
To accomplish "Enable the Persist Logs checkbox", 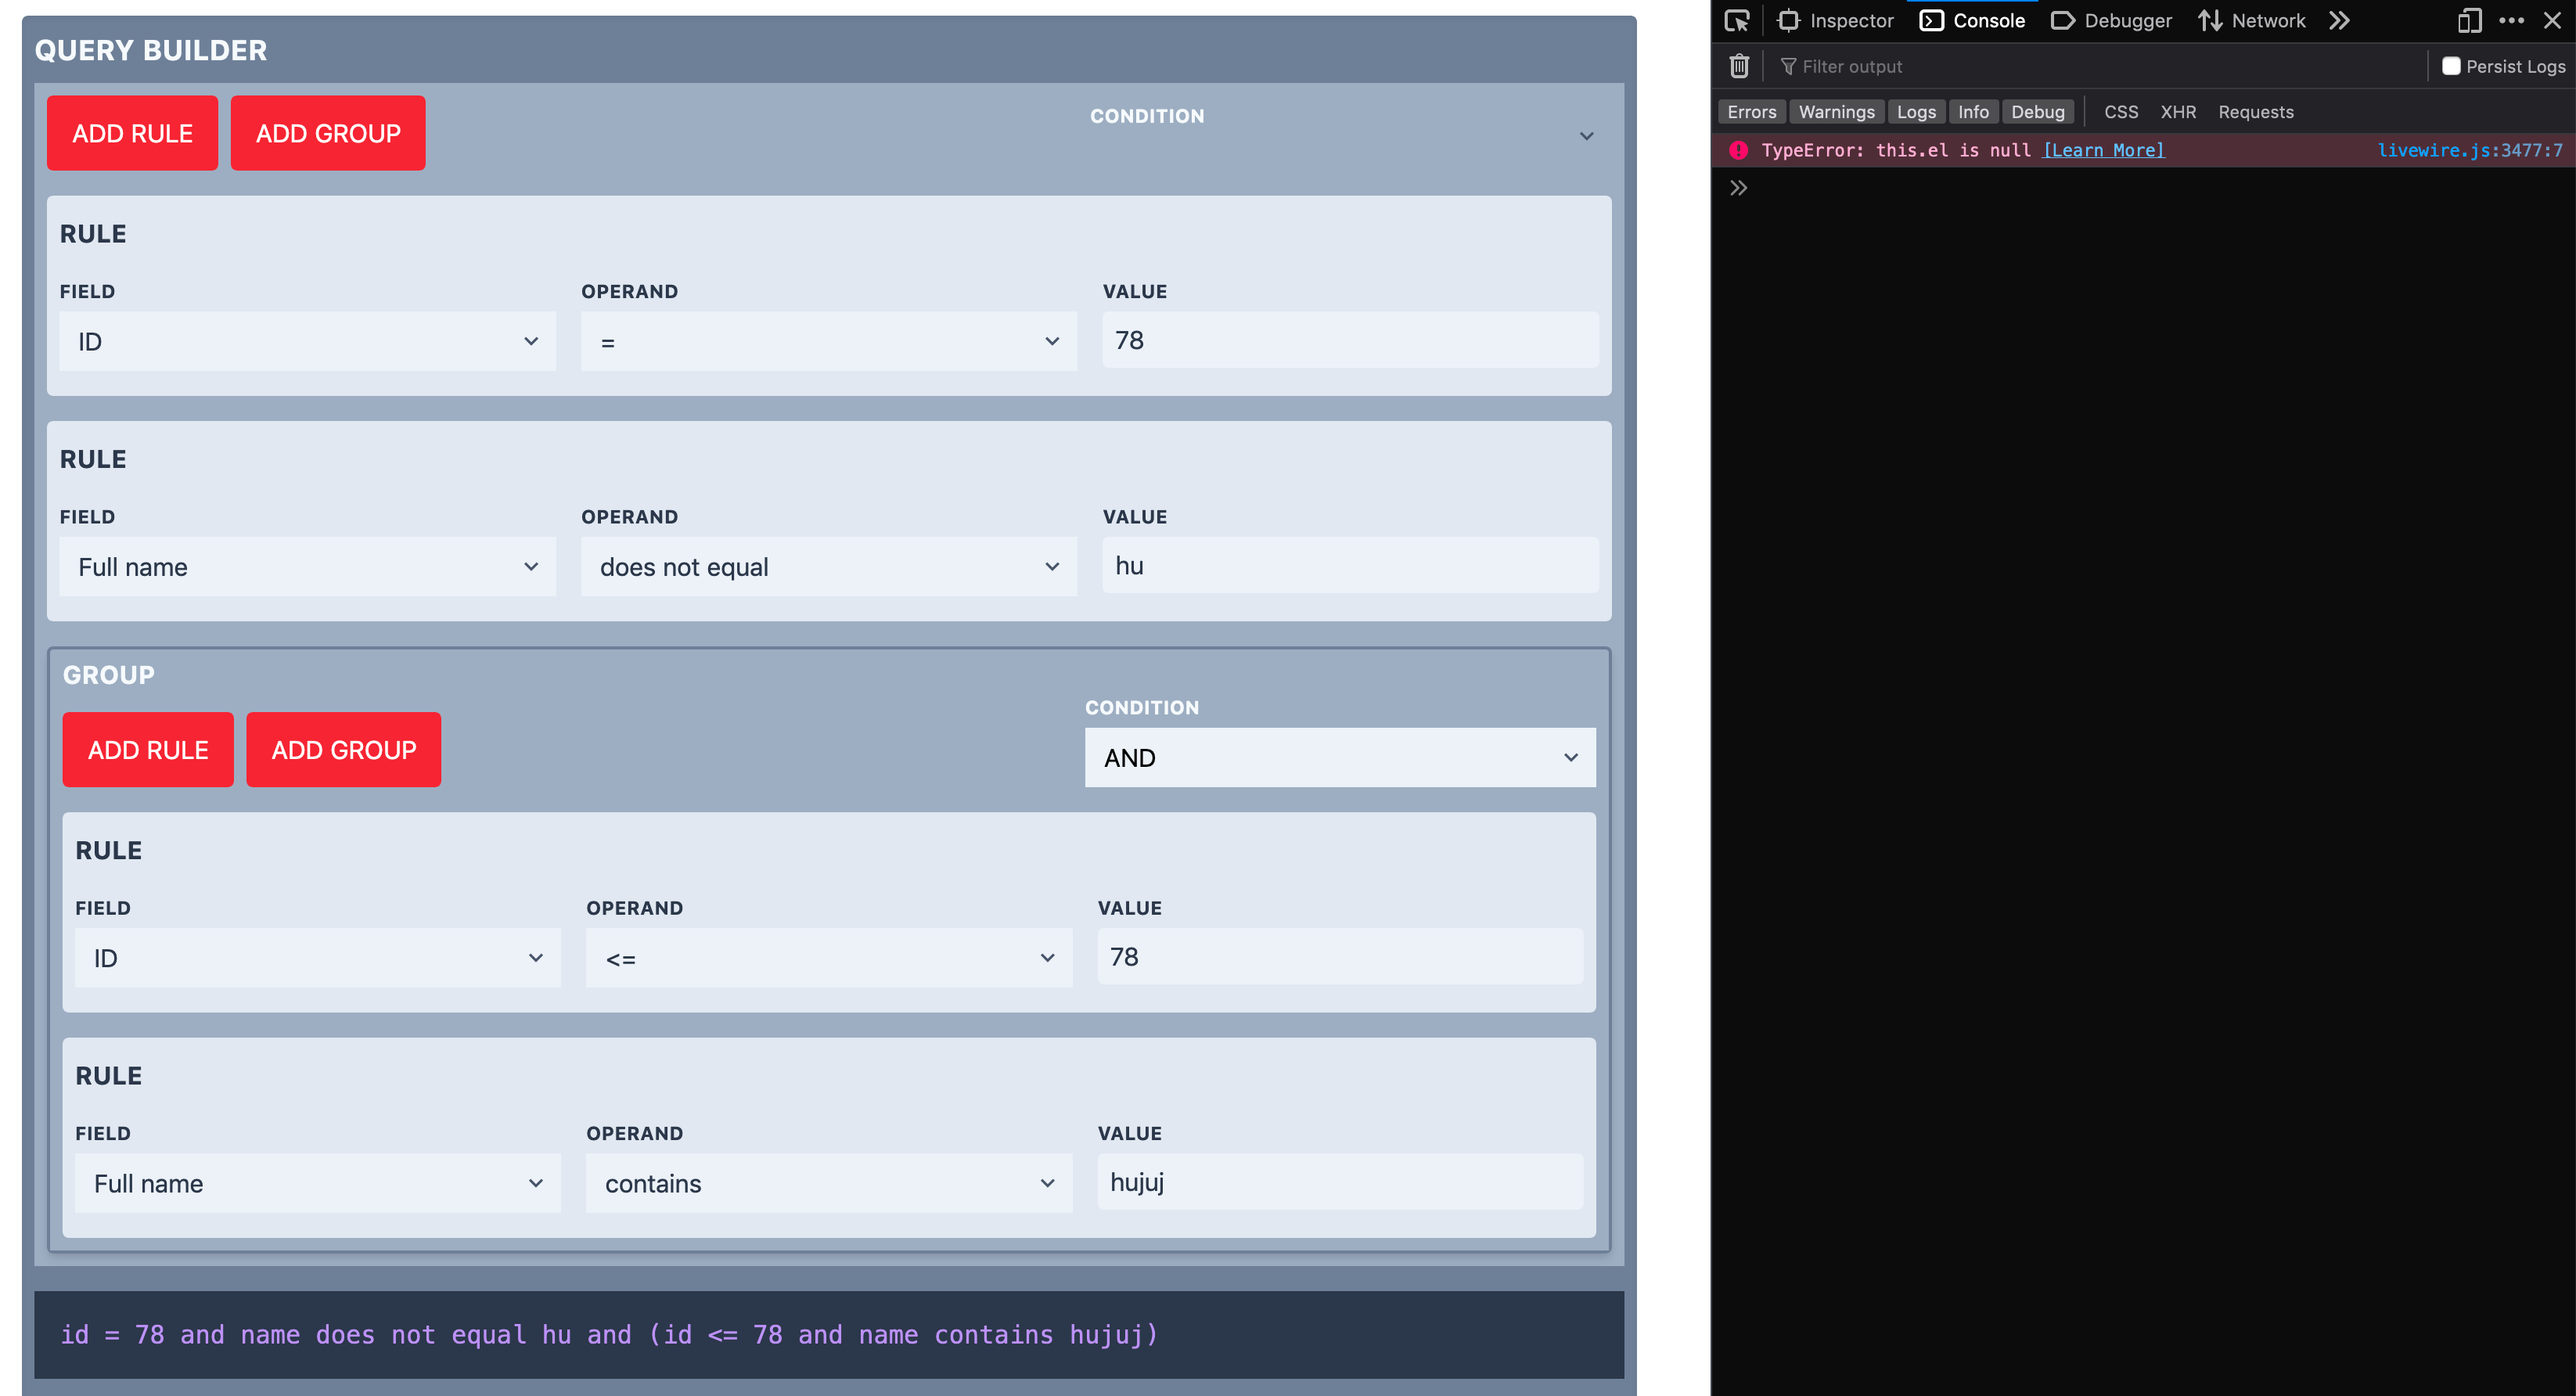I will pyautogui.click(x=2451, y=66).
